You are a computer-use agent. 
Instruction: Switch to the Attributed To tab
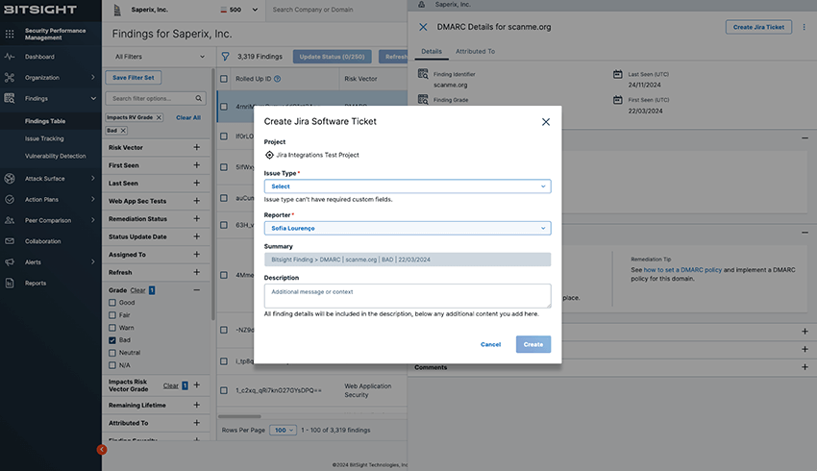(x=475, y=51)
